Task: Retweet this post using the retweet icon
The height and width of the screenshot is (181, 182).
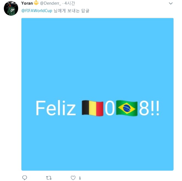Action: pyautogui.click(x=49, y=178)
